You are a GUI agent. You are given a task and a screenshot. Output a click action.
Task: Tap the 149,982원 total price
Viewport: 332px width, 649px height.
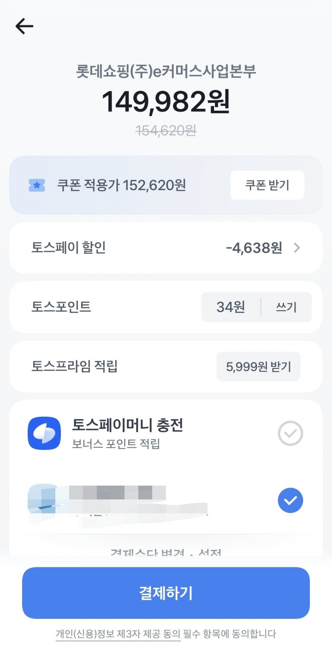coord(166,102)
